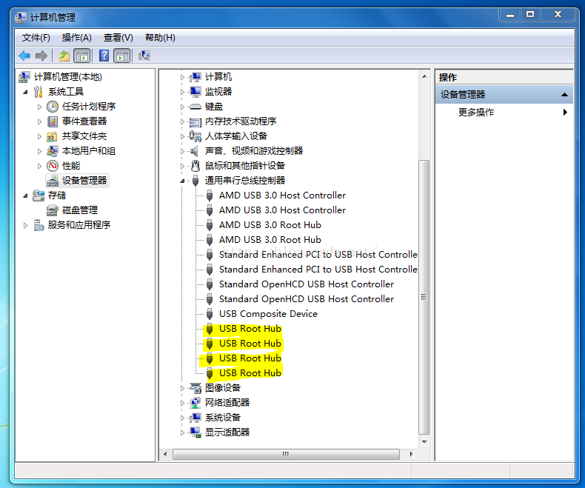Click the mouse icon for 鼠标和其他指针设备
Image resolution: width=585 pixels, height=488 pixels.
coord(195,166)
